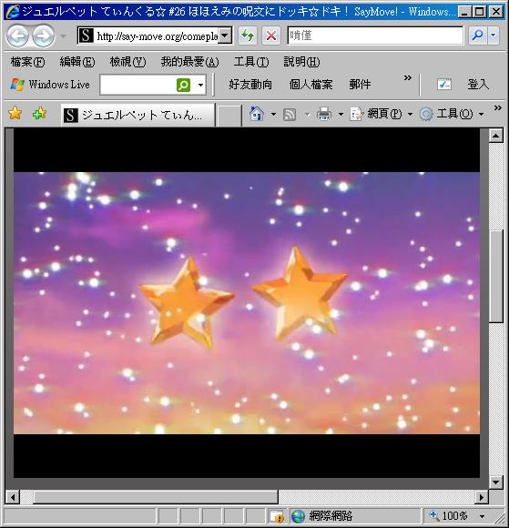Expand the zoom level dropdown arrow

click(x=482, y=516)
